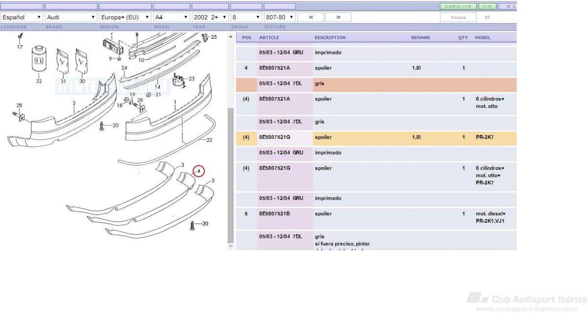
Task: Select part number 21 label in diagram
Action: 158,95
